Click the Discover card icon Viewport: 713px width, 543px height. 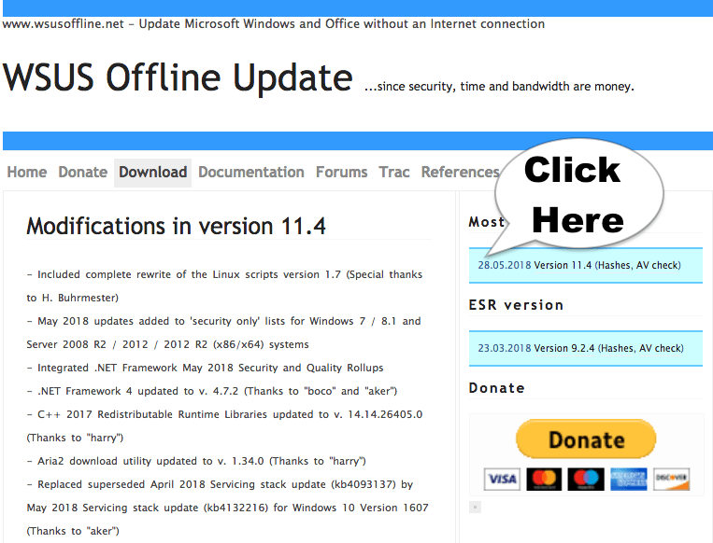[x=671, y=480]
